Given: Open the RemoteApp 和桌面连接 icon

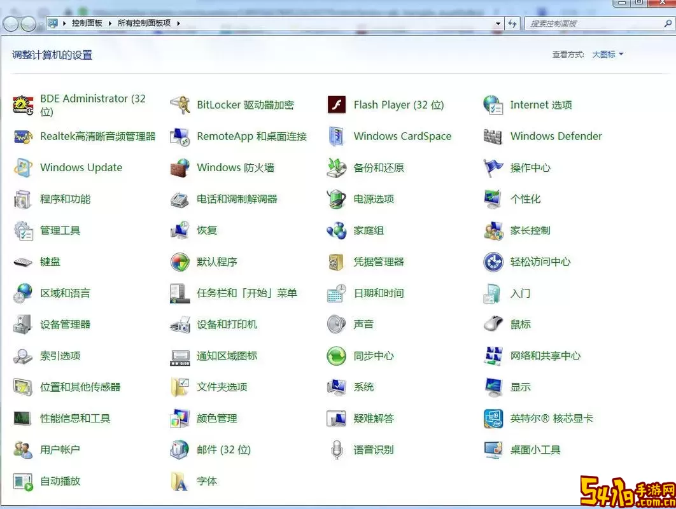Looking at the screenshot, I should click(180, 137).
